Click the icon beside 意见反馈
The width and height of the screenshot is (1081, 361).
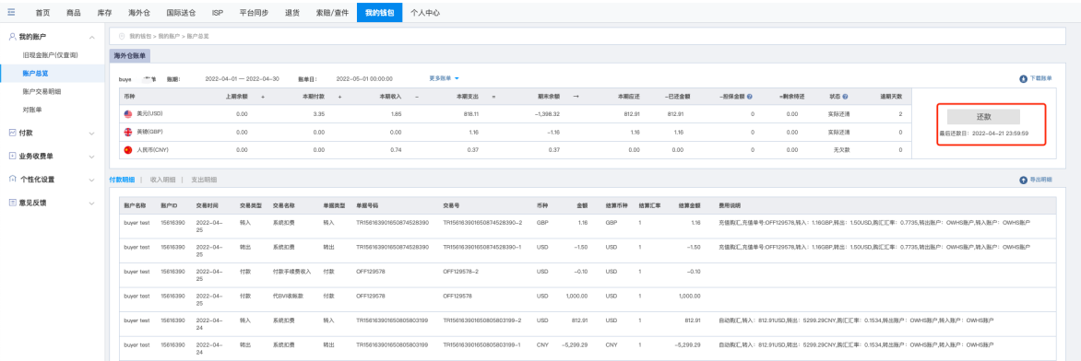pyautogui.click(x=12, y=203)
